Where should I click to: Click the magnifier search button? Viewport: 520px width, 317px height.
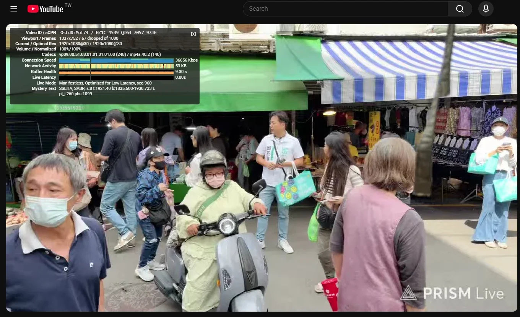pyautogui.click(x=460, y=9)
